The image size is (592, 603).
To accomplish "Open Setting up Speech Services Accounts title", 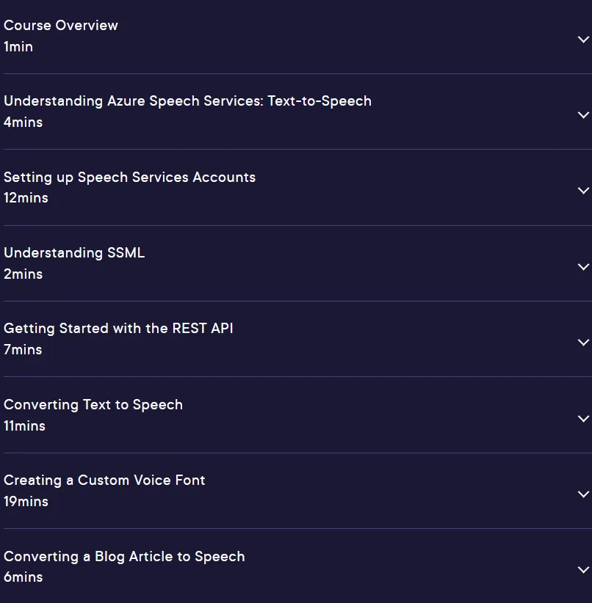I will (129, 178).
